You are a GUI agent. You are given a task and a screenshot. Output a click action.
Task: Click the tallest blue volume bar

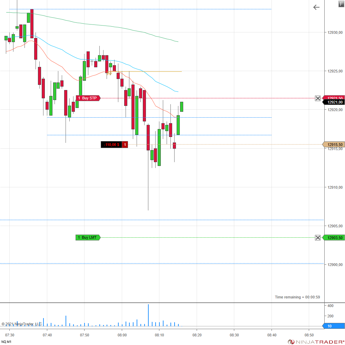point(148,315)
